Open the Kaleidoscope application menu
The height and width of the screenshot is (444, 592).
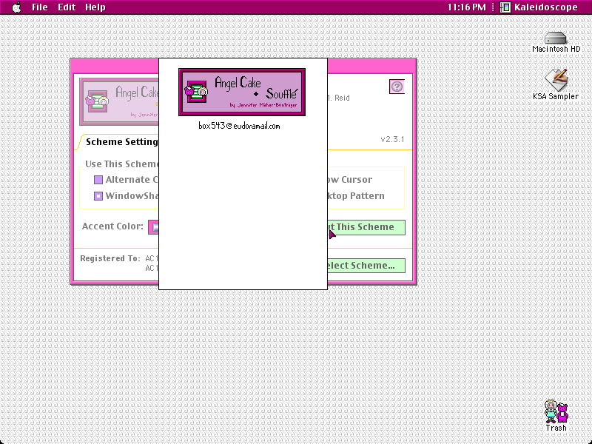pyautogui.click(x=539, y=7)
